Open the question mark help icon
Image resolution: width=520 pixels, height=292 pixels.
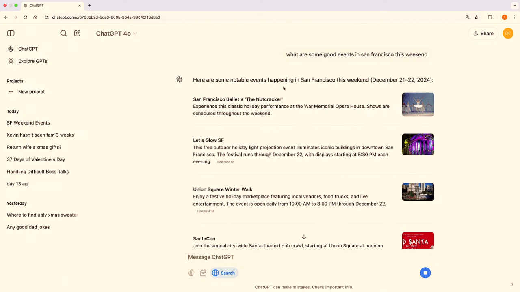(512, 284)
